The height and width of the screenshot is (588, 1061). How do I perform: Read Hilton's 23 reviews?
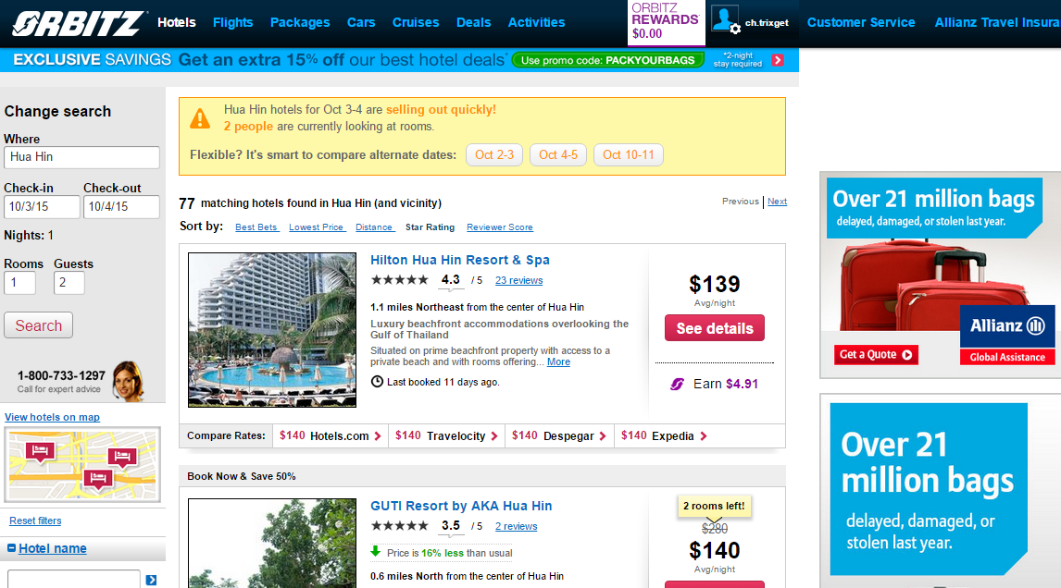coord(518,280)
